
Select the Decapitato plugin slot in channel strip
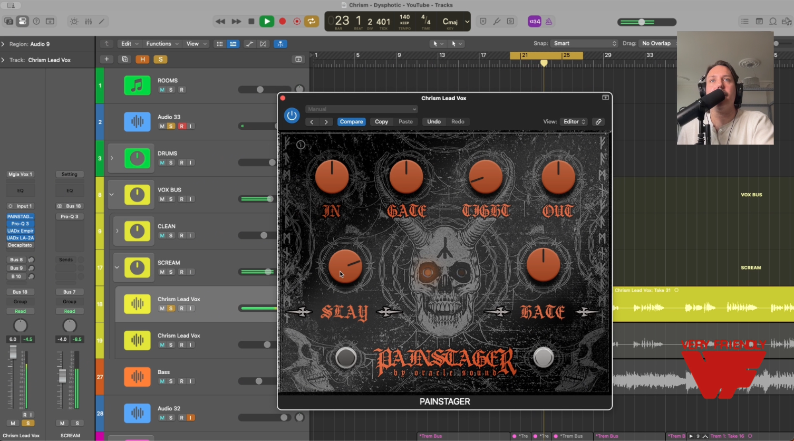pos(20,245)
